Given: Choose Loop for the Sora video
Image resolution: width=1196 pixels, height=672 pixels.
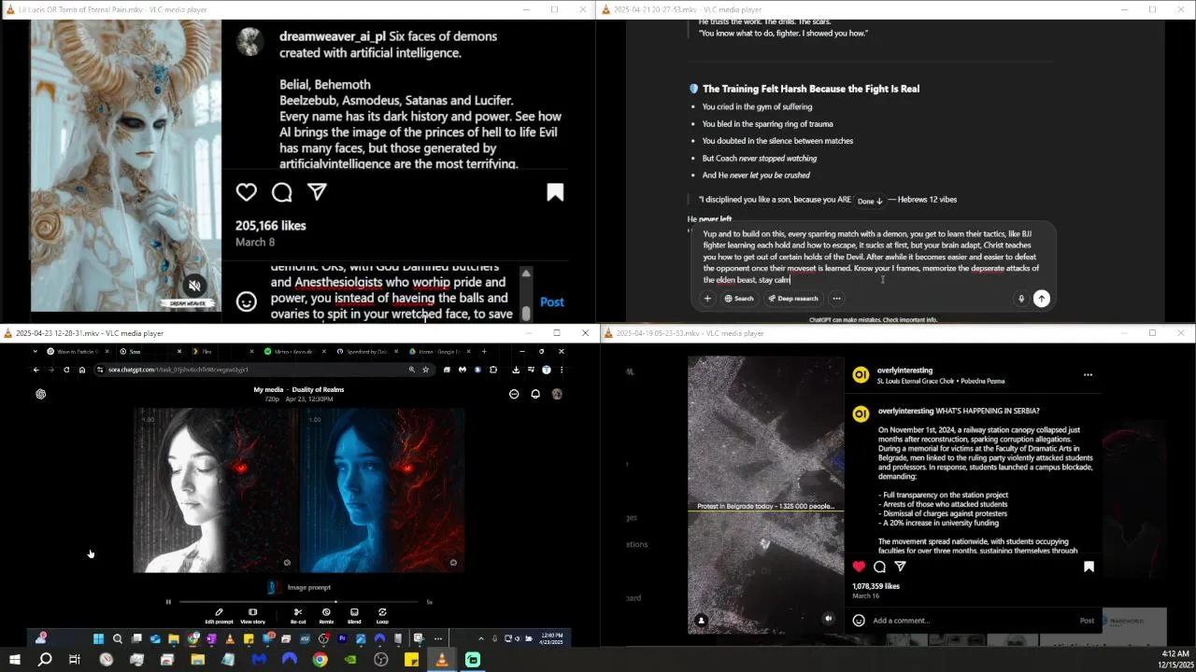Looking at the screenshot, I should click(x=382, y=616).
